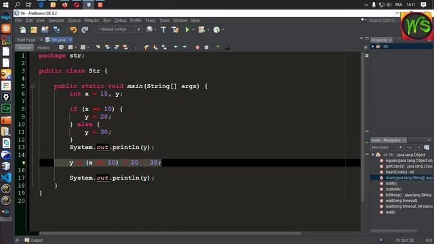Image resolution: width=434 pixels, height=244 pixels.
Task: Switch to History view
Action: pyautogui.click(x=43, y=47)
